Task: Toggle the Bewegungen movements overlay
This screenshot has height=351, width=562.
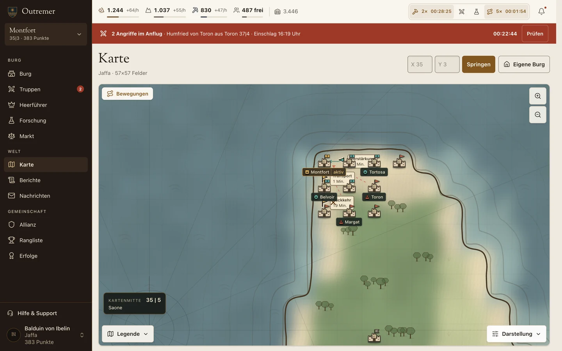Action: 128,94
